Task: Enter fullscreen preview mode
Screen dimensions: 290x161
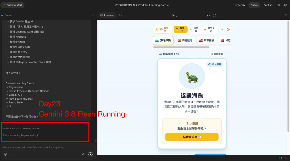Action: click(x=214, y=15)
